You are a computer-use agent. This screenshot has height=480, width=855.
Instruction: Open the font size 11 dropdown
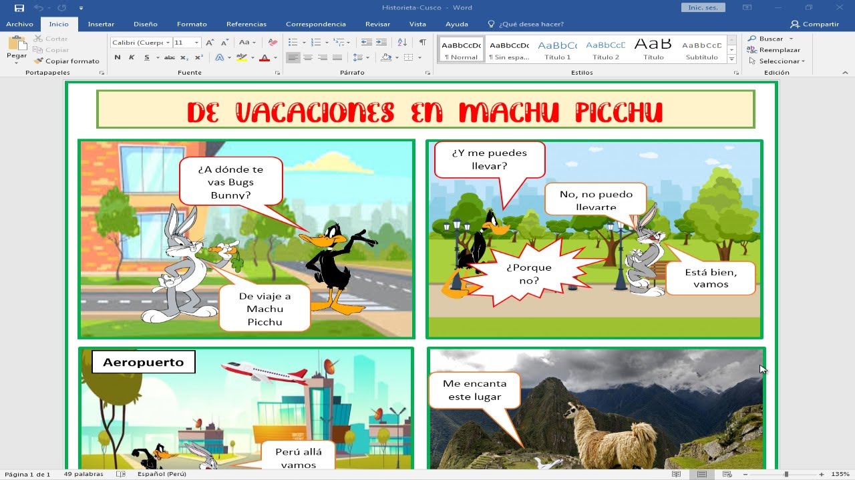(x=196, y=42)
